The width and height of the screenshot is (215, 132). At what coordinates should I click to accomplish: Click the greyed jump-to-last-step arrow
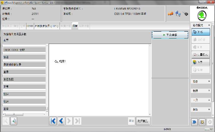click(78, 121)
